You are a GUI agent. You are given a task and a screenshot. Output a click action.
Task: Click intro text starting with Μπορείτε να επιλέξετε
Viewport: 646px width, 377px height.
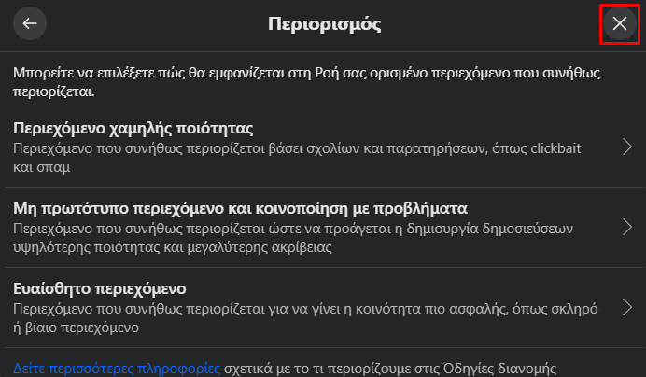[306, 81]
